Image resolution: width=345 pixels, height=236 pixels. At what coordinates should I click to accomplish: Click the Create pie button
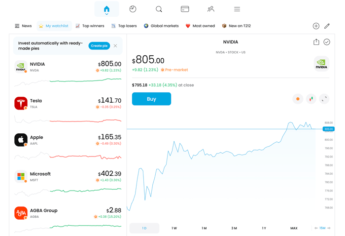(x=99, y=46)
